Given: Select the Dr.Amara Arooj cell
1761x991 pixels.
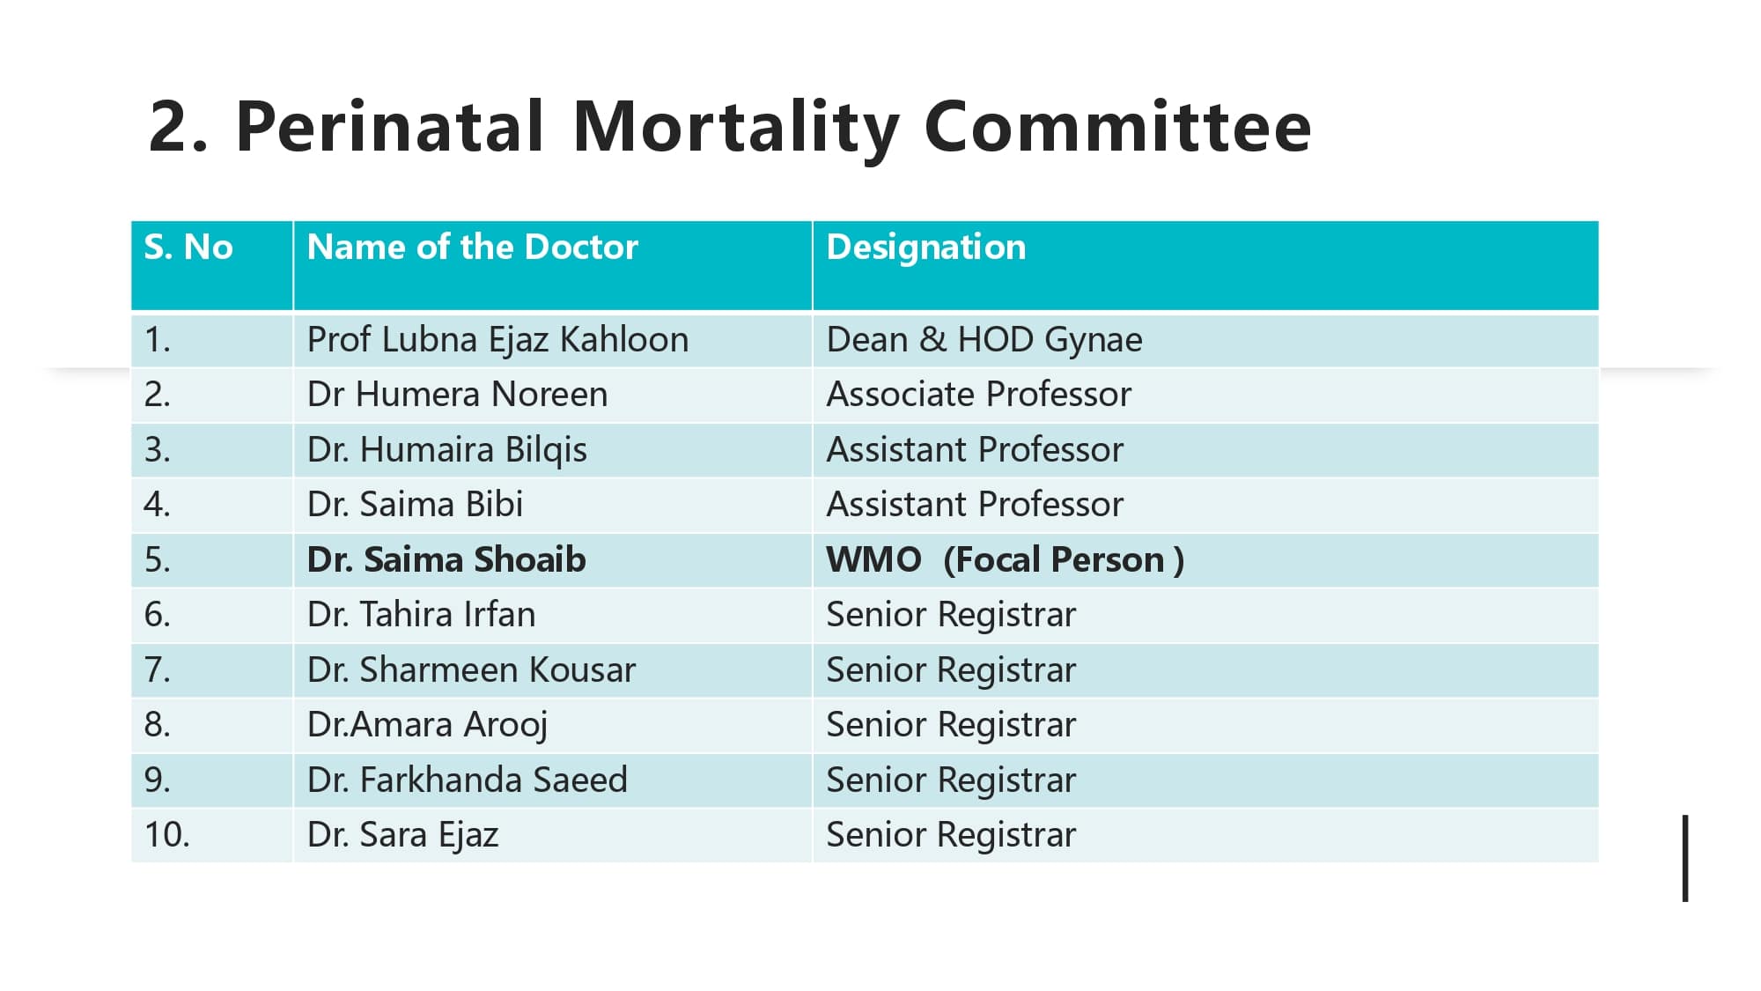Looking at the screenshot, I should 552,725.
